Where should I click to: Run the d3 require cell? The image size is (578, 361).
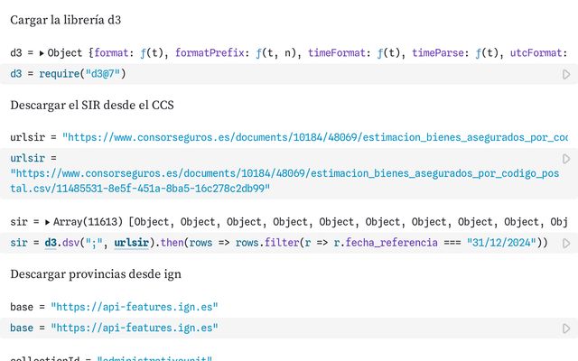tap(566, 74)
